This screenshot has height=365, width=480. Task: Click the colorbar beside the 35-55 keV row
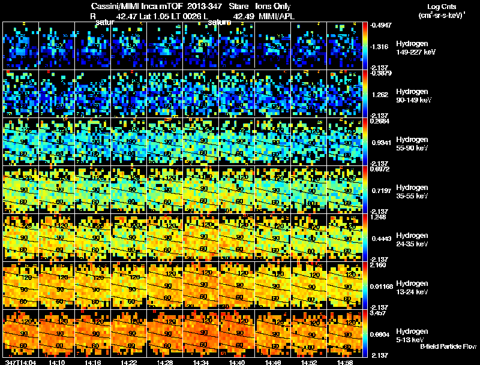coord(365,189)
